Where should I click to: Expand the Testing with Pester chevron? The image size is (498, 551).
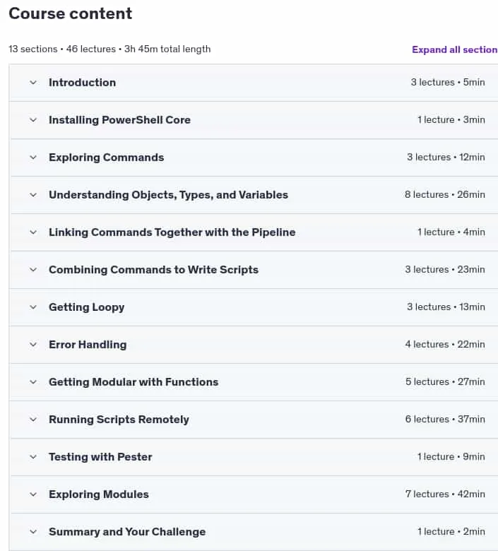tap(33, 457)
